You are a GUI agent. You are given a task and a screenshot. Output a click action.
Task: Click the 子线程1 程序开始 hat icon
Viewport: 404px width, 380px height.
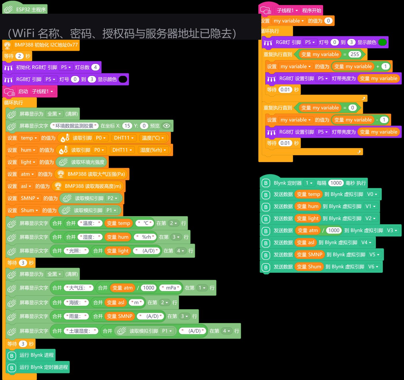(x=265, y=11)
